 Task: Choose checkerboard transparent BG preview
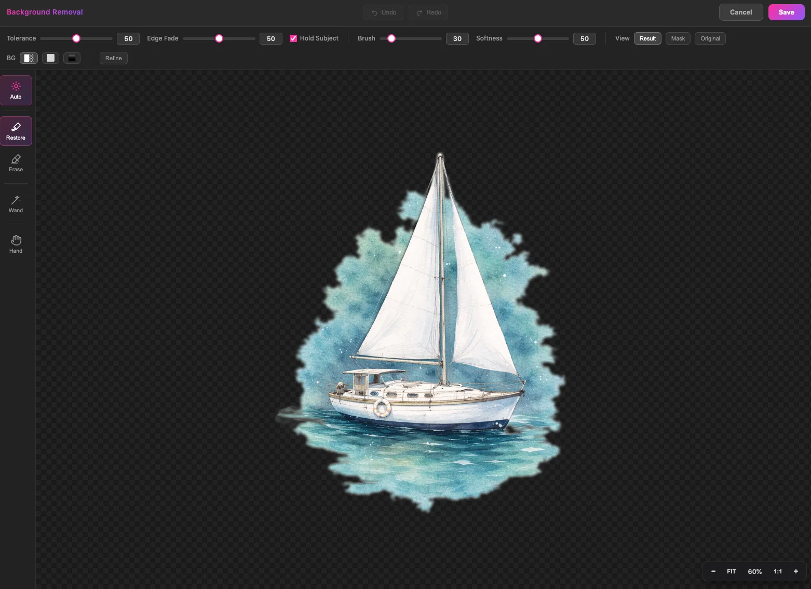[x=29, y=58]
